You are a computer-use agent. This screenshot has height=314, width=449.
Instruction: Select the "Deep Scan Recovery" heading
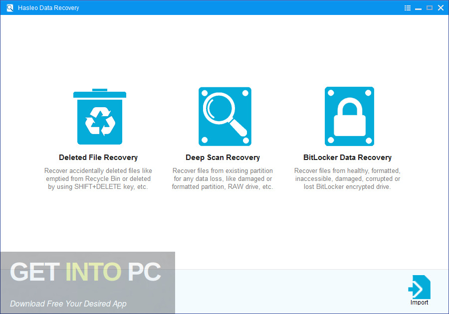tap(223, 157)
